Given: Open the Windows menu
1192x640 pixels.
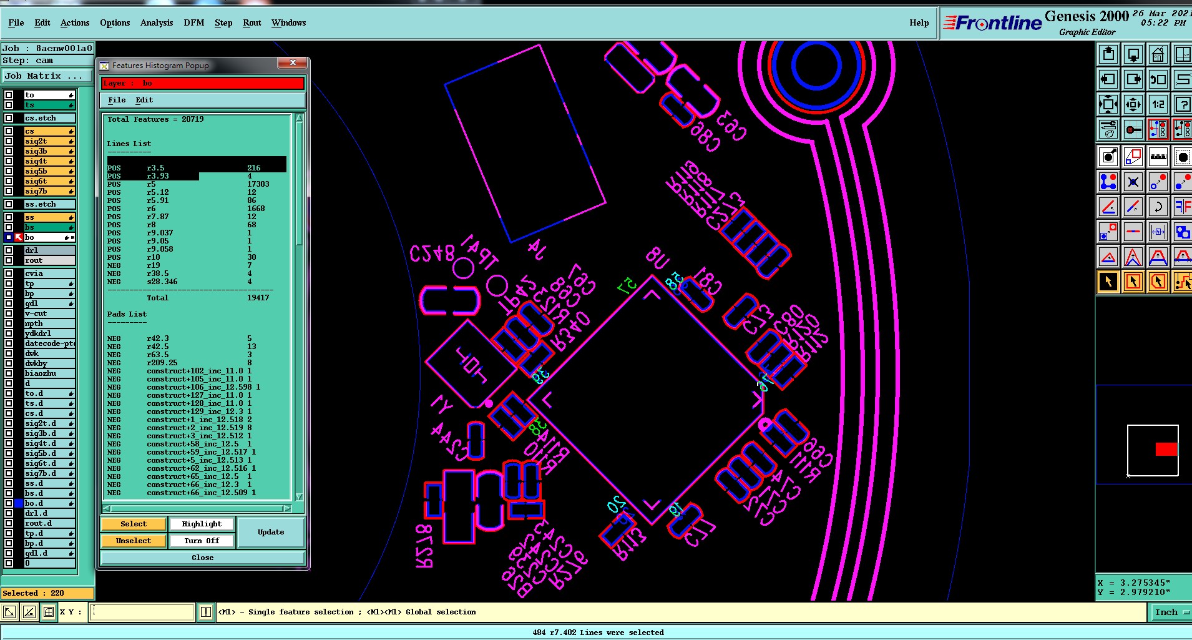Looking at the screenshot, I should pyautogui.click(x=289, y=22).
